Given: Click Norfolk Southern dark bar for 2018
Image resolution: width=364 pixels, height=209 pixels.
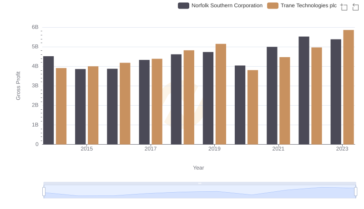Looking at the screenshot, I should 176,99.
